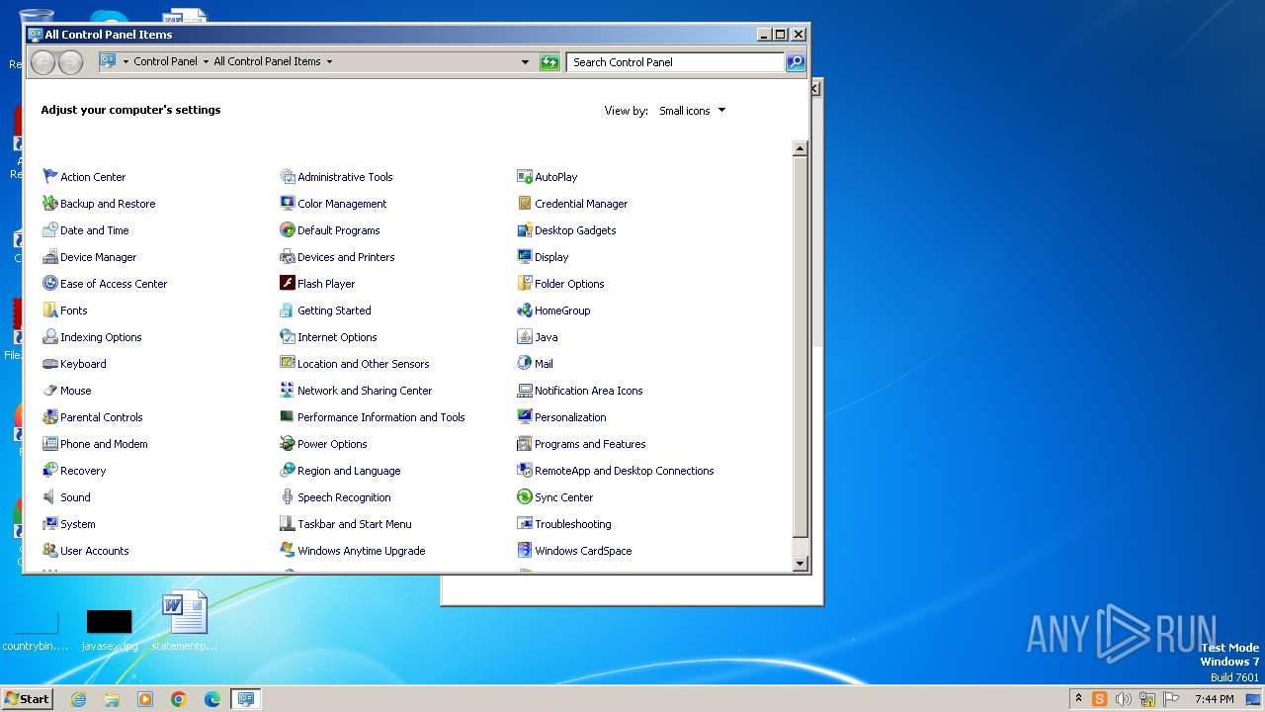Click the scrollbar up arrow
Viewport: 1265px width, 712px height.
(801, 148)
